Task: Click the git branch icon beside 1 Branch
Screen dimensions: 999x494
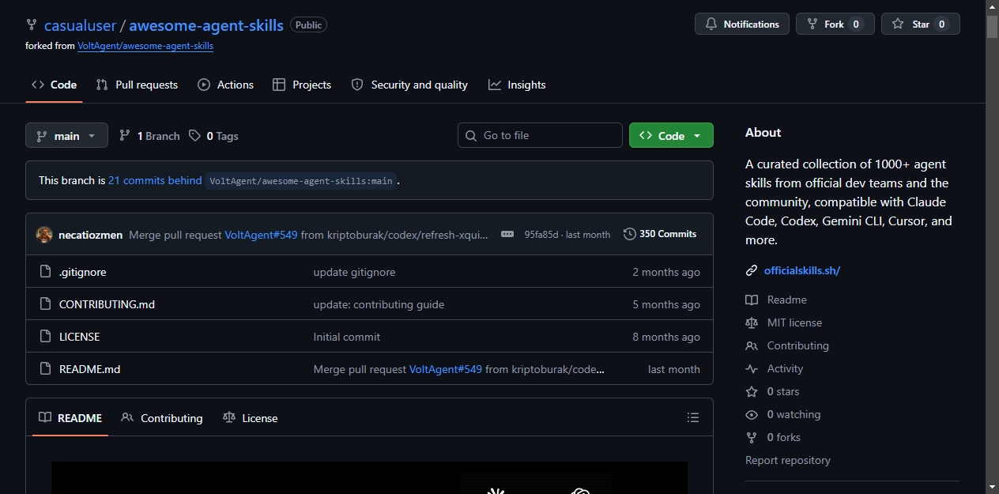Action: (x=125, y=136)
